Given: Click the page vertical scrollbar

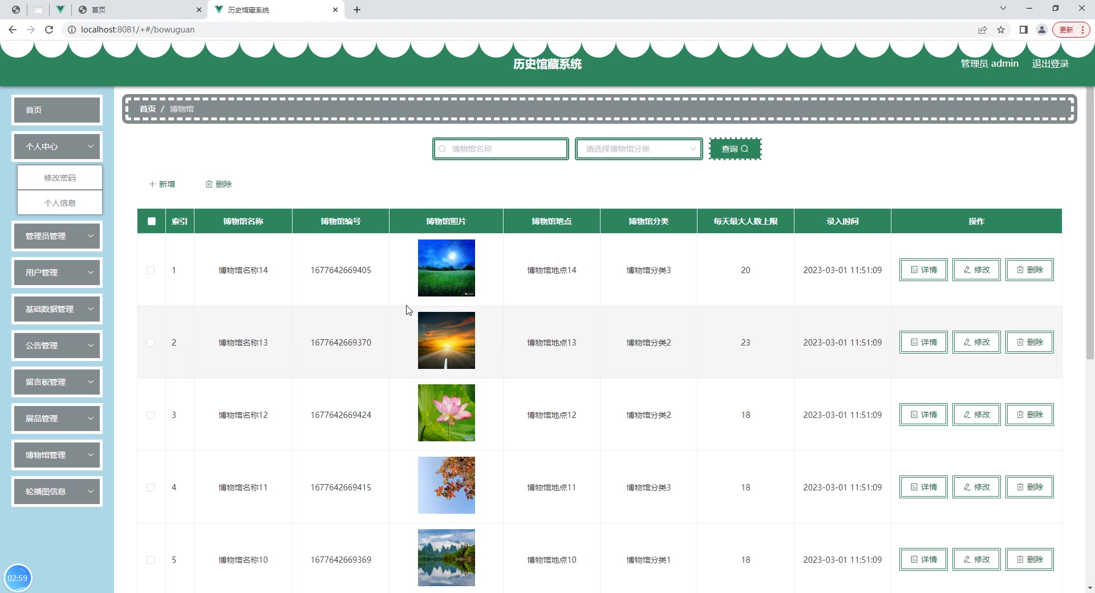Looking at the screenshot, I should tap(1090, 222).
